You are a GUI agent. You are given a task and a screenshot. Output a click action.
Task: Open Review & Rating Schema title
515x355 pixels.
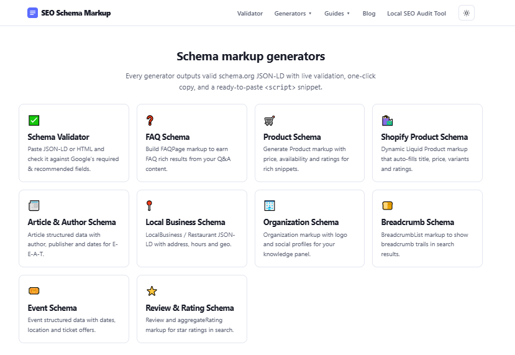click(x=190, y=308)
